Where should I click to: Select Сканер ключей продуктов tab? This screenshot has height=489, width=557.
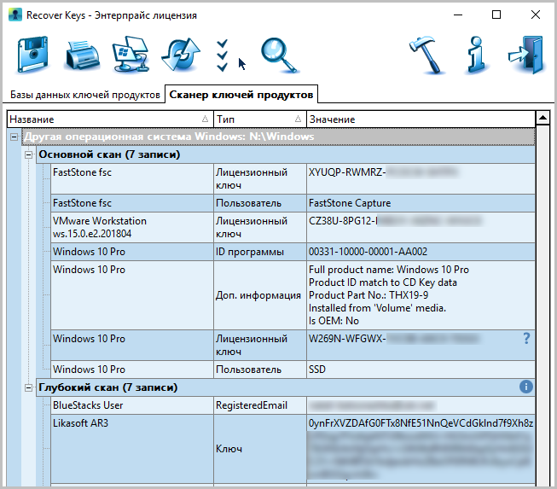[241, 95]
